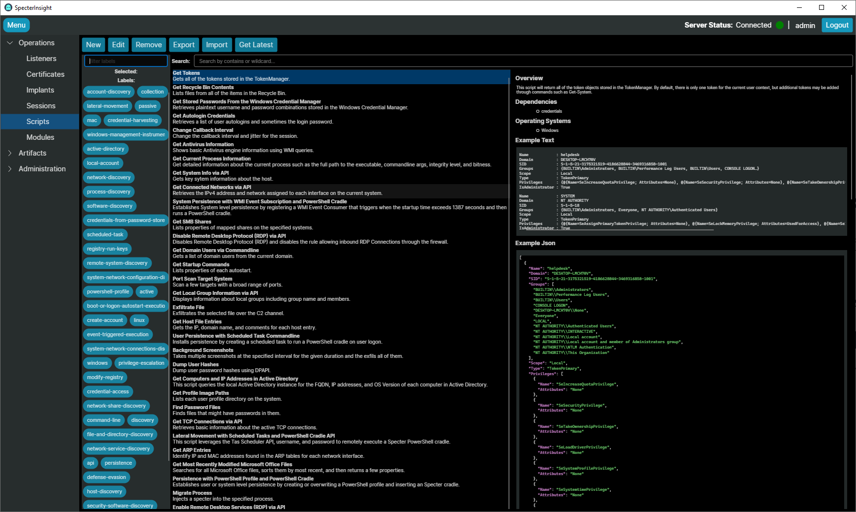Screen dimensions: 856x512
Task: Click the green server status indicator
Action: click(780, 25)
